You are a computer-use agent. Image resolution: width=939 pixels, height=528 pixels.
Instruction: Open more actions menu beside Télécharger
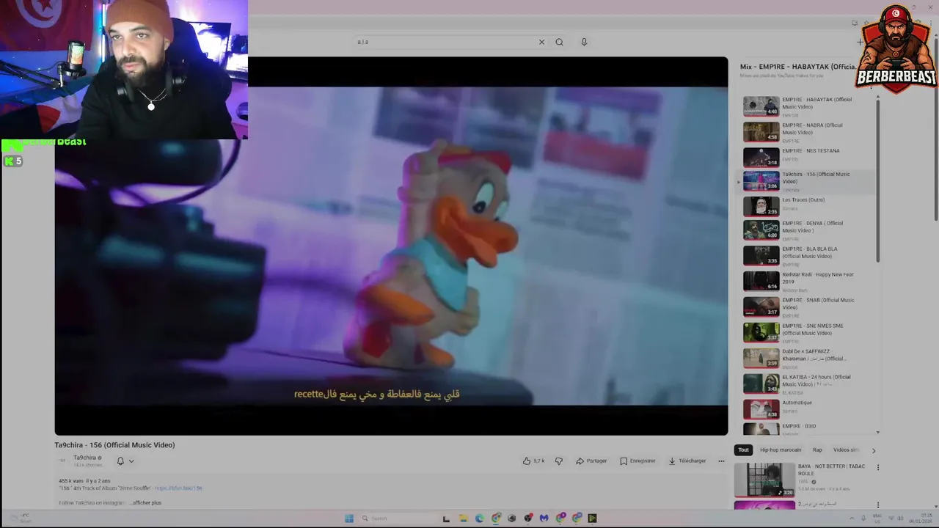tap(721, 461)
